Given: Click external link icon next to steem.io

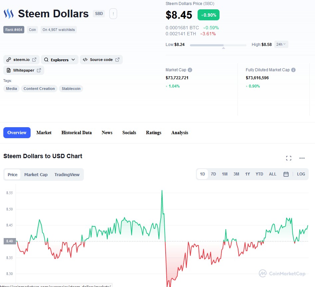Looking at the screenshot, I should click(34, 60).
